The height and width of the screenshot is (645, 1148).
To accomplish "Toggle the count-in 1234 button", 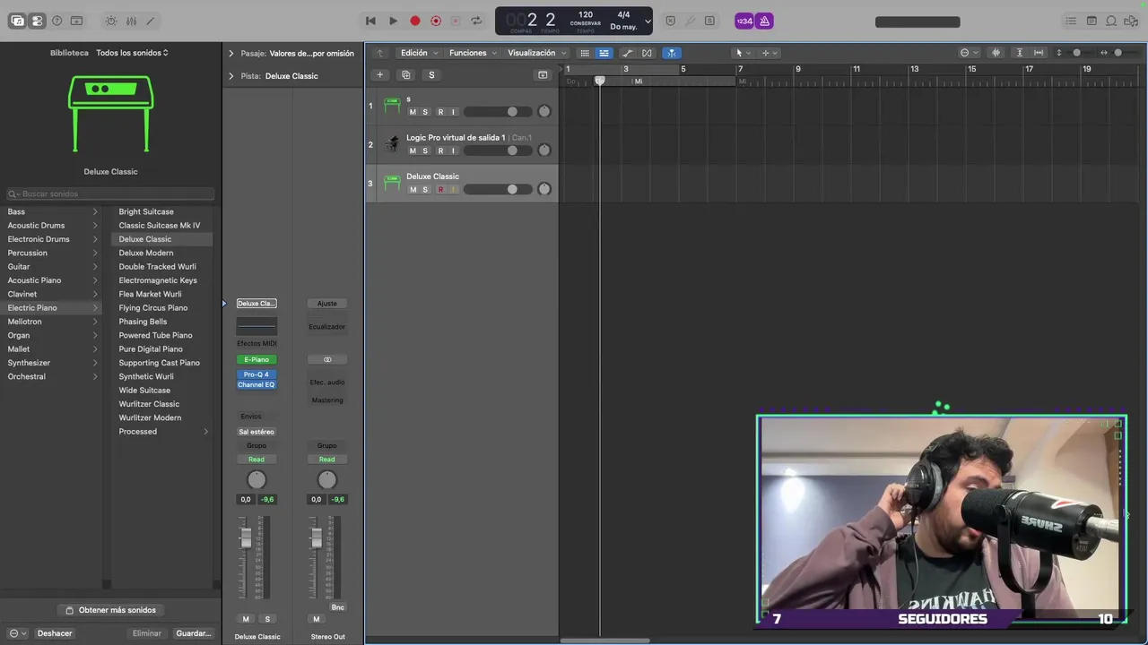I will pyautogui.click(x=744, y=21).
